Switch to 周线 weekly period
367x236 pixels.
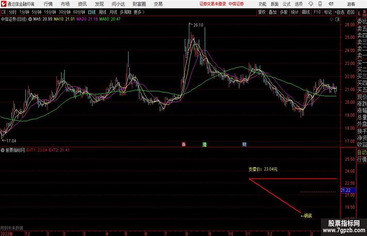(102, 12)
